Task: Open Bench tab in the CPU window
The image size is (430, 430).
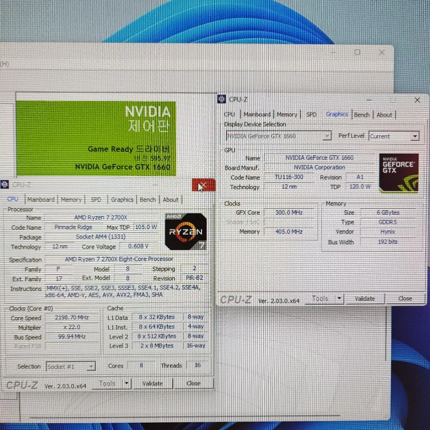Action: (x=148, y=200)
